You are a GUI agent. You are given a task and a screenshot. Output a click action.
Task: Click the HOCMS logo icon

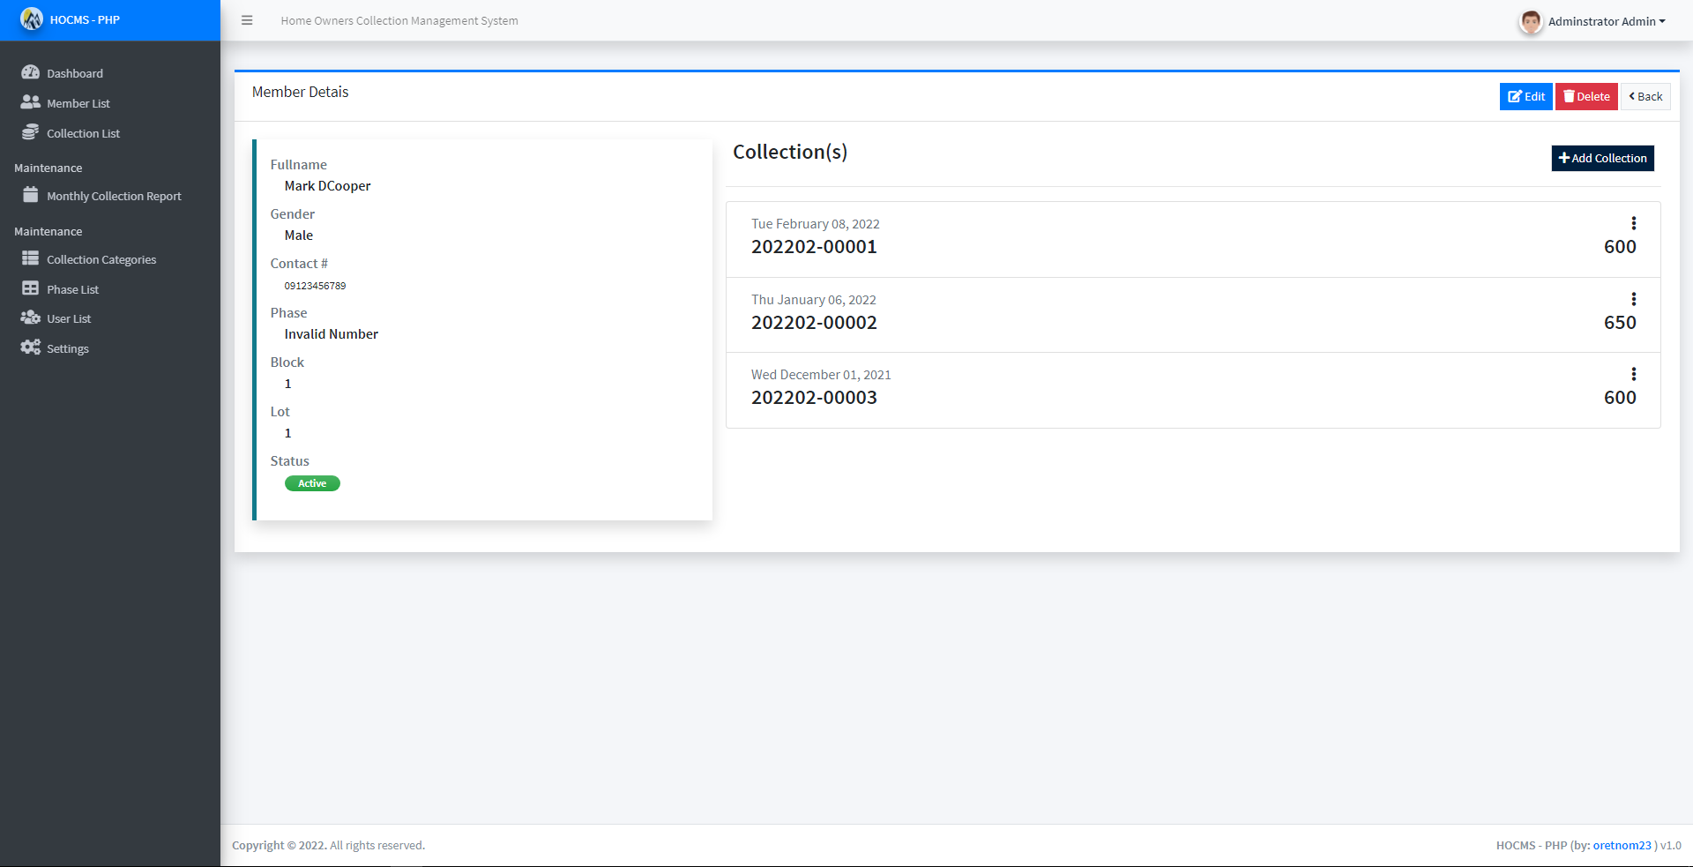[x=32, y=19]
